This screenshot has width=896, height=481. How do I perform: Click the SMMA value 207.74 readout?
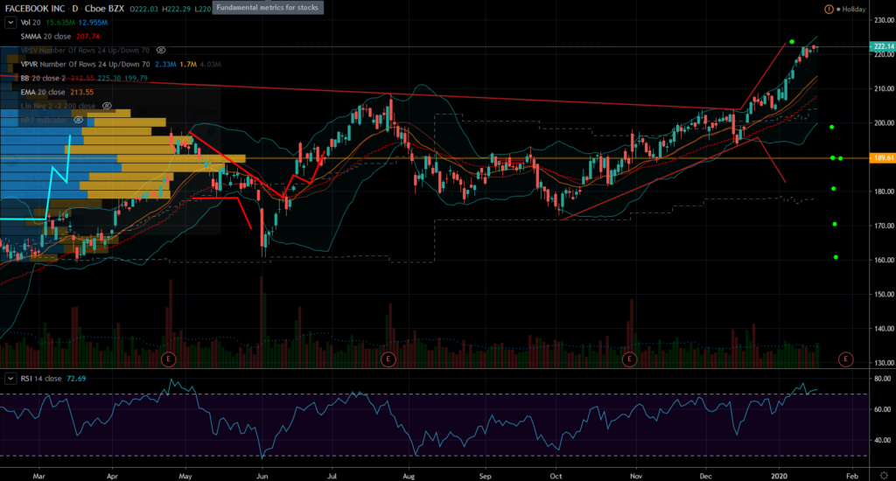[x=87, y=36]
